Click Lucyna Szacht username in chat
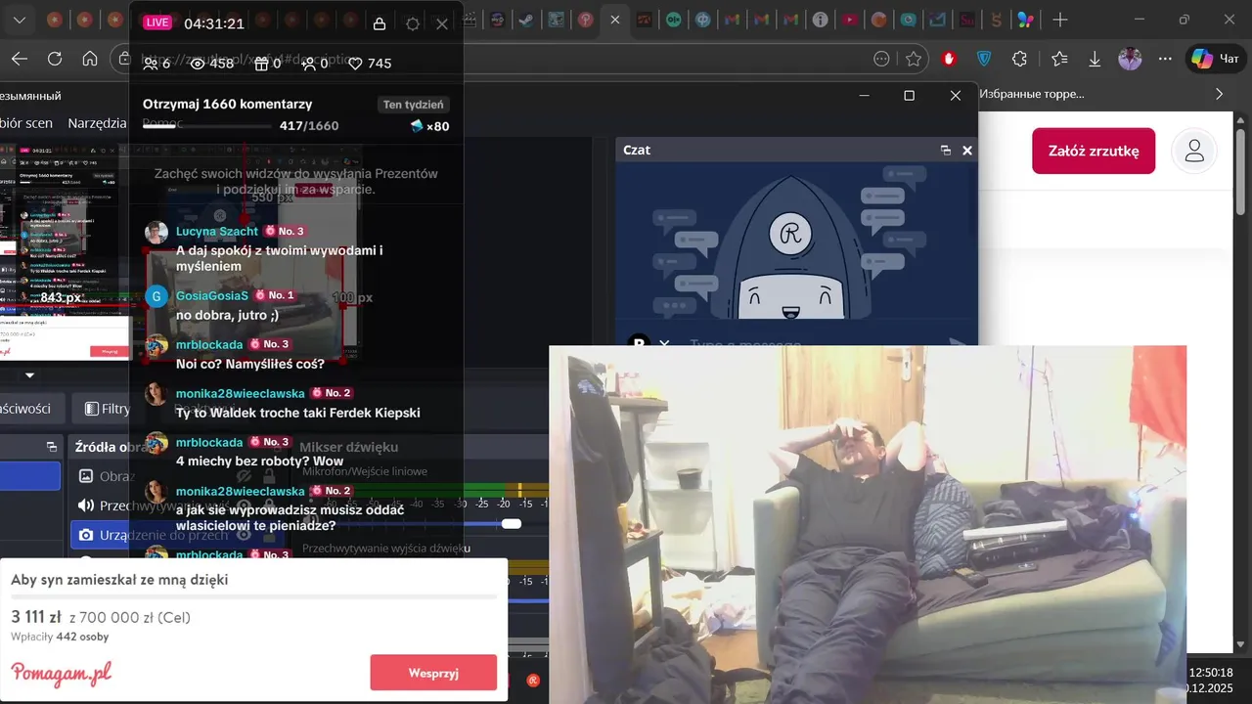Image resolution: width=1252 pixels, height=704 pixels. (217, 232)
